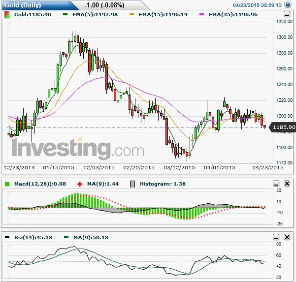The width and height of the screenshot is (296, 282).
Task: Minimize the RSI indicator panel
Action: pos(276,237)
